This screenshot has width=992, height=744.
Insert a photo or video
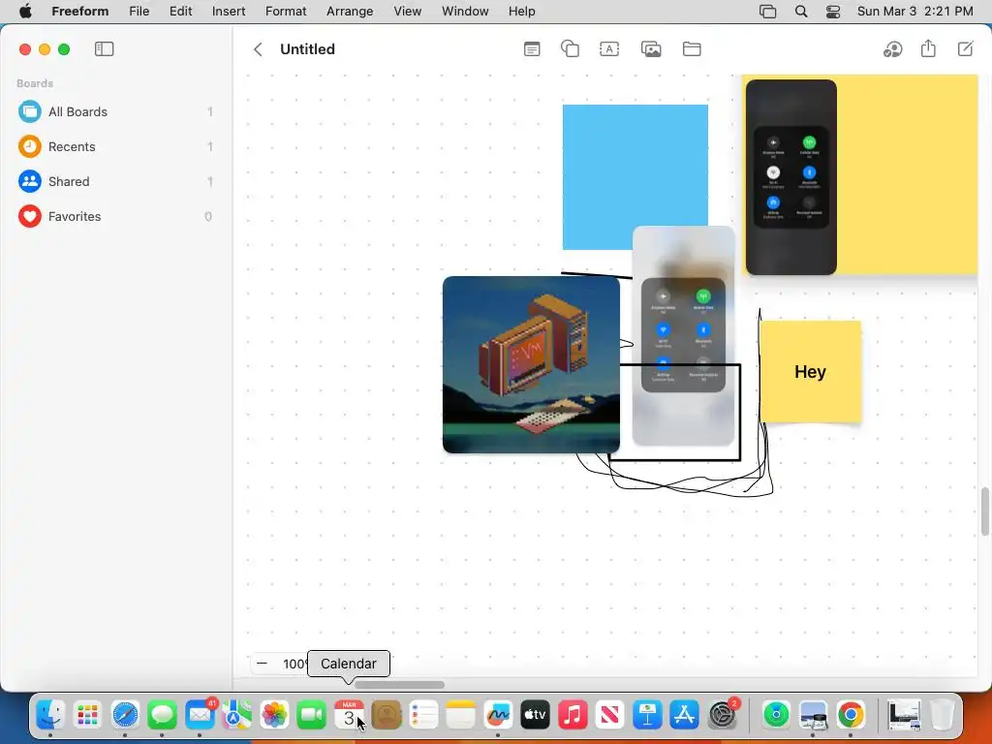tap(651, 48)
